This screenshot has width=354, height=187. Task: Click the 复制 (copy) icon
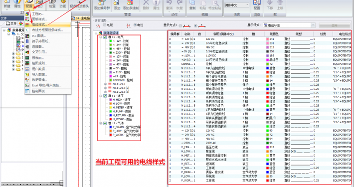[192, 2]
